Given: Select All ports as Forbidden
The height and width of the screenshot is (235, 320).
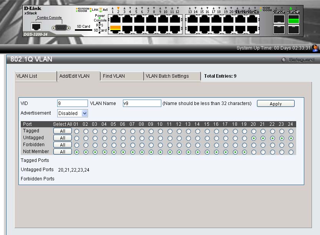Looking at the screenshot, I should pos(62,145).
